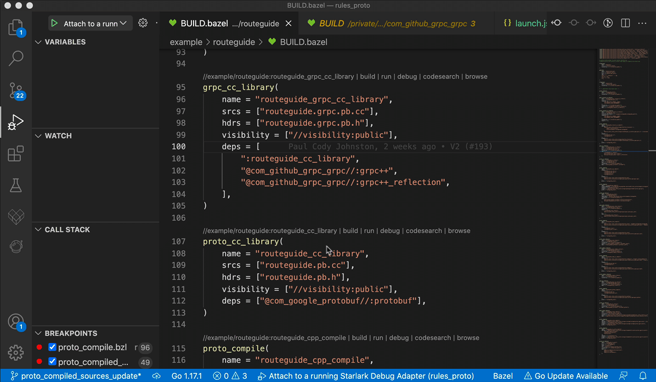Screen dimensions: 656x382
Task: Open the Explorer view with 1 badge
Action: [16, 26]
